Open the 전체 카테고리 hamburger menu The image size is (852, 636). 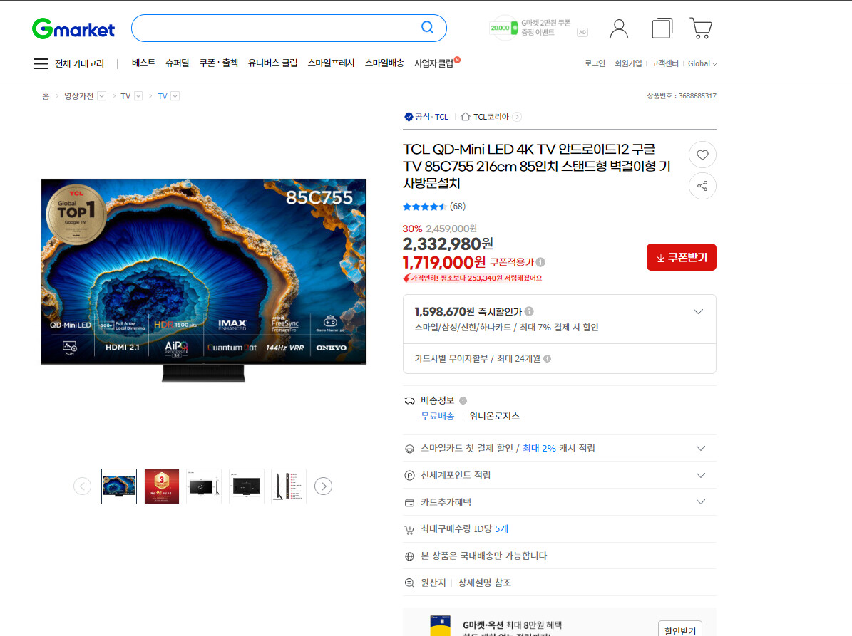[41, 63]
